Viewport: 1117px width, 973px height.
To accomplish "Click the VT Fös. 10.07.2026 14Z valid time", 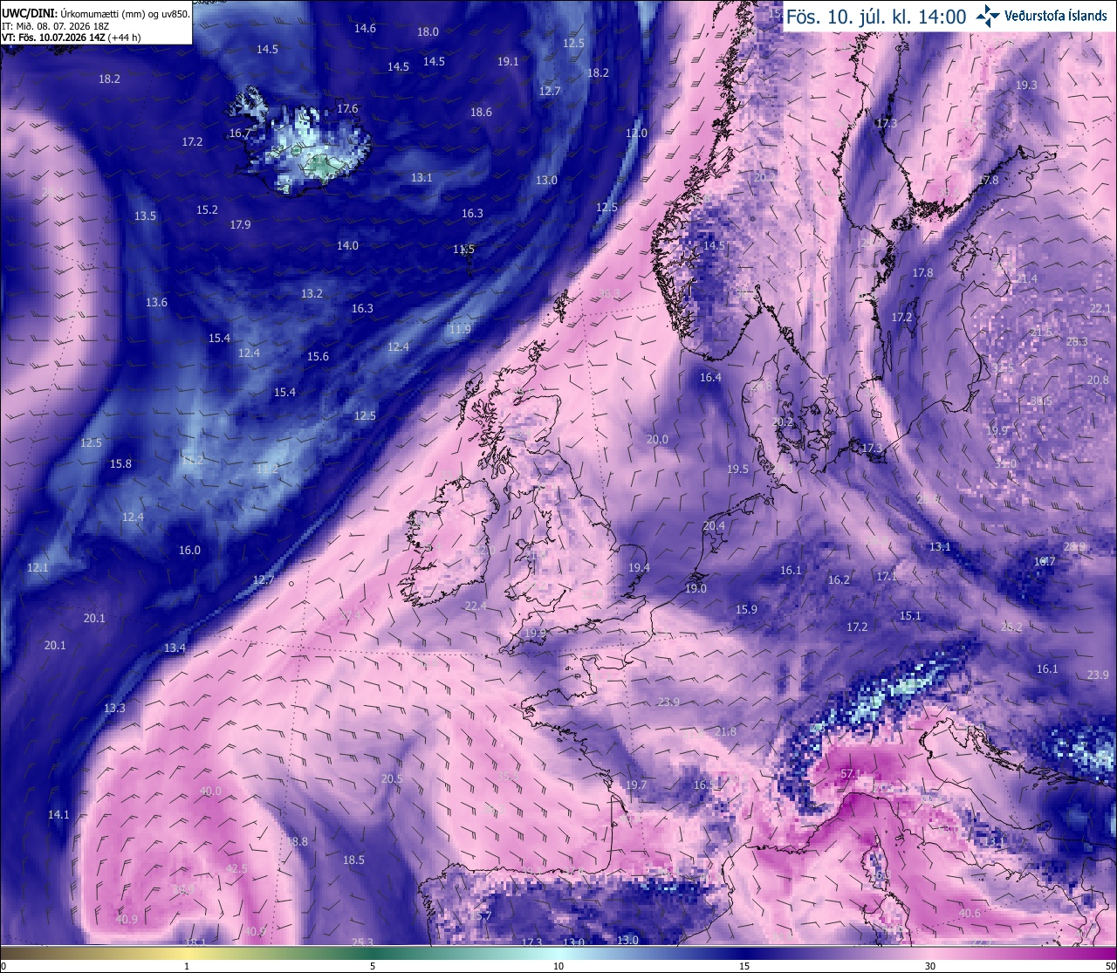I will coord(71,38).
